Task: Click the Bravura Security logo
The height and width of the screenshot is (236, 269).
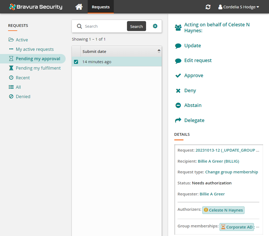Action: [36, 7]
